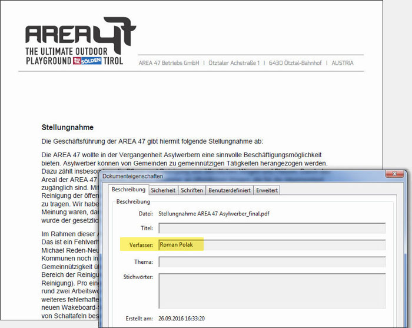Click the file name Stellungnahme AREA 47 Asylwerber_final.pdf

click(x=214, y=214)
